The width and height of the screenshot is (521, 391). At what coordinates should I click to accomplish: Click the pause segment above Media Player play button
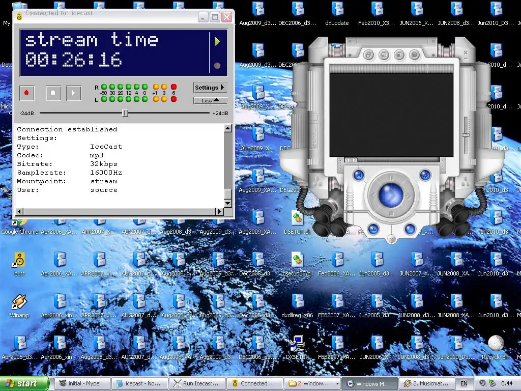click(x=391, y=178)
